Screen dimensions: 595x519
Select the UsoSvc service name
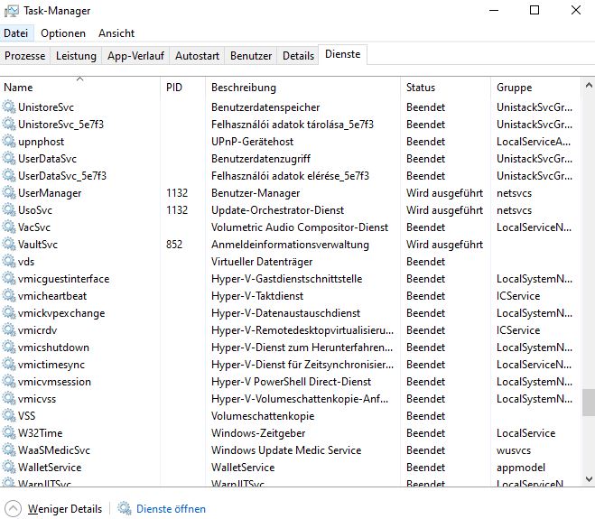[x=35, y=209]
